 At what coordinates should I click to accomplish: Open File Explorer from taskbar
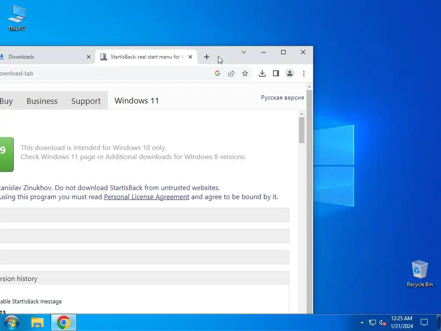click(37, 322)
